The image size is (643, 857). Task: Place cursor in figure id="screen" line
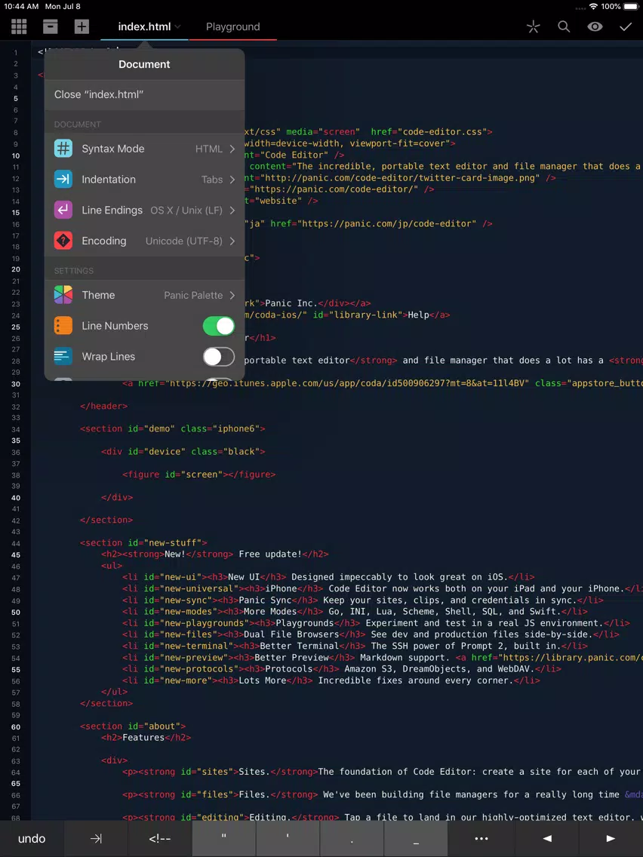(199, 475)
